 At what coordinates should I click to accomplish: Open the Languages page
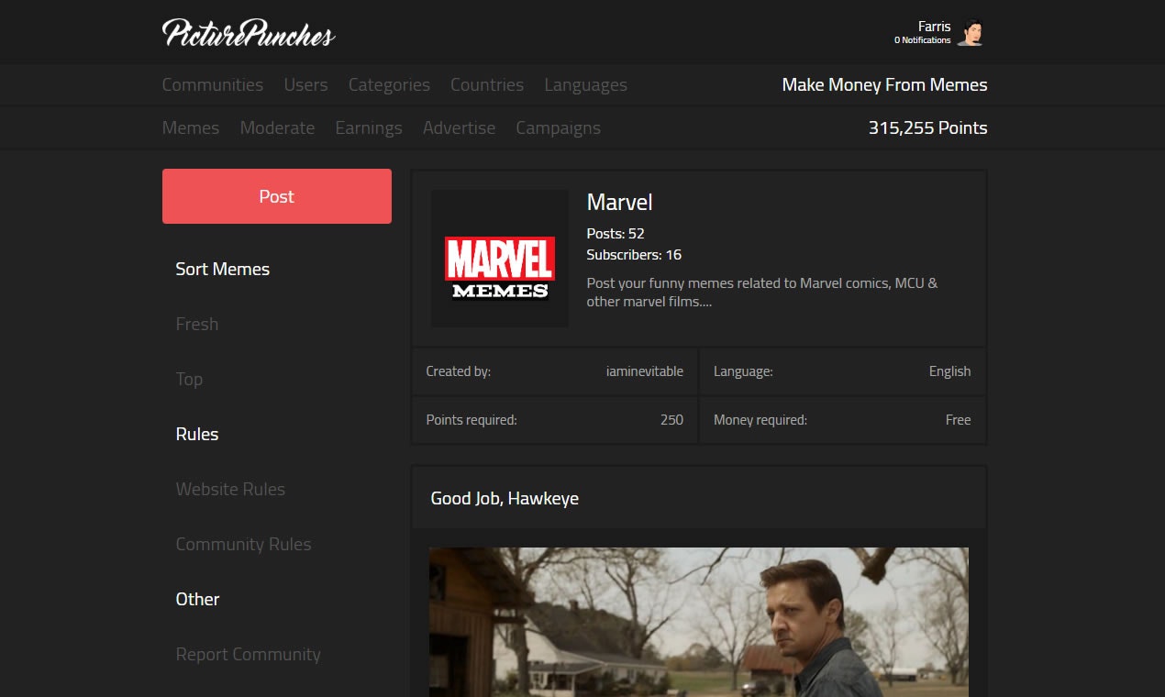point(585,84)
